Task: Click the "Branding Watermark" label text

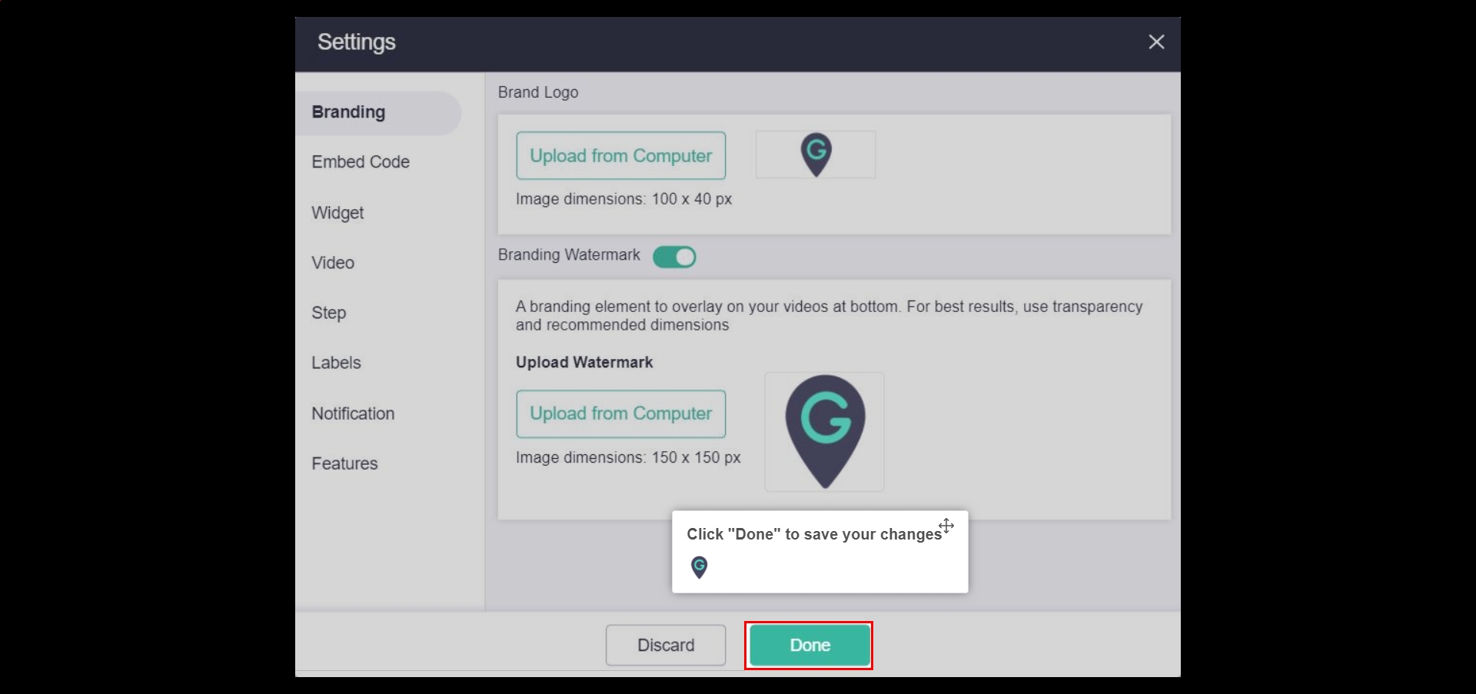Action: 569,255
